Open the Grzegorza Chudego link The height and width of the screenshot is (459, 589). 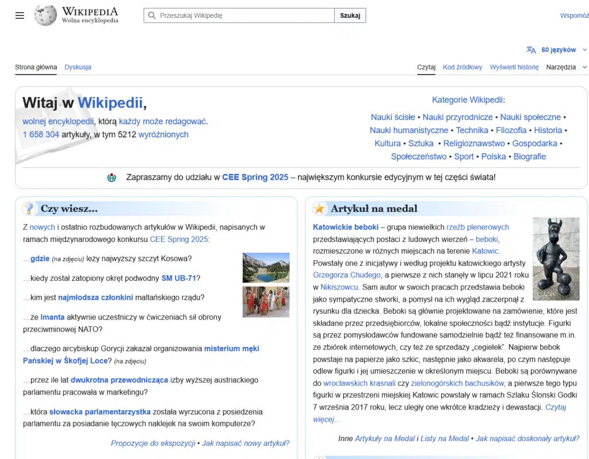(347, 275)
